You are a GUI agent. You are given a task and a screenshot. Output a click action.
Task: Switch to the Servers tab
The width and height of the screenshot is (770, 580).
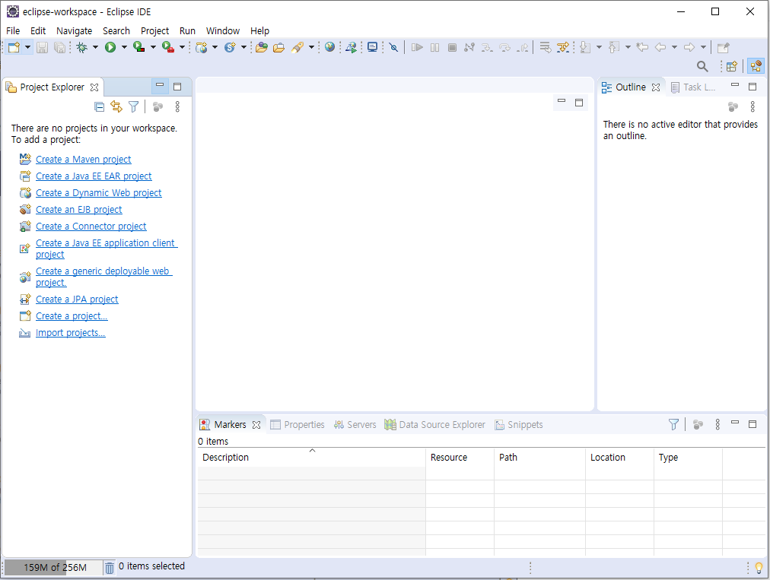point(355,424)
